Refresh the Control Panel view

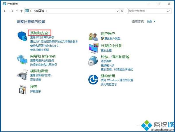click(122, 11)
